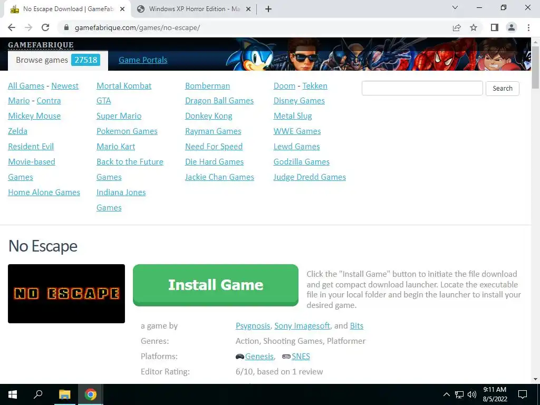The image size is (540, 405).
Task: Click the GameFabrique site logo
Action: (x=41, y=45)
